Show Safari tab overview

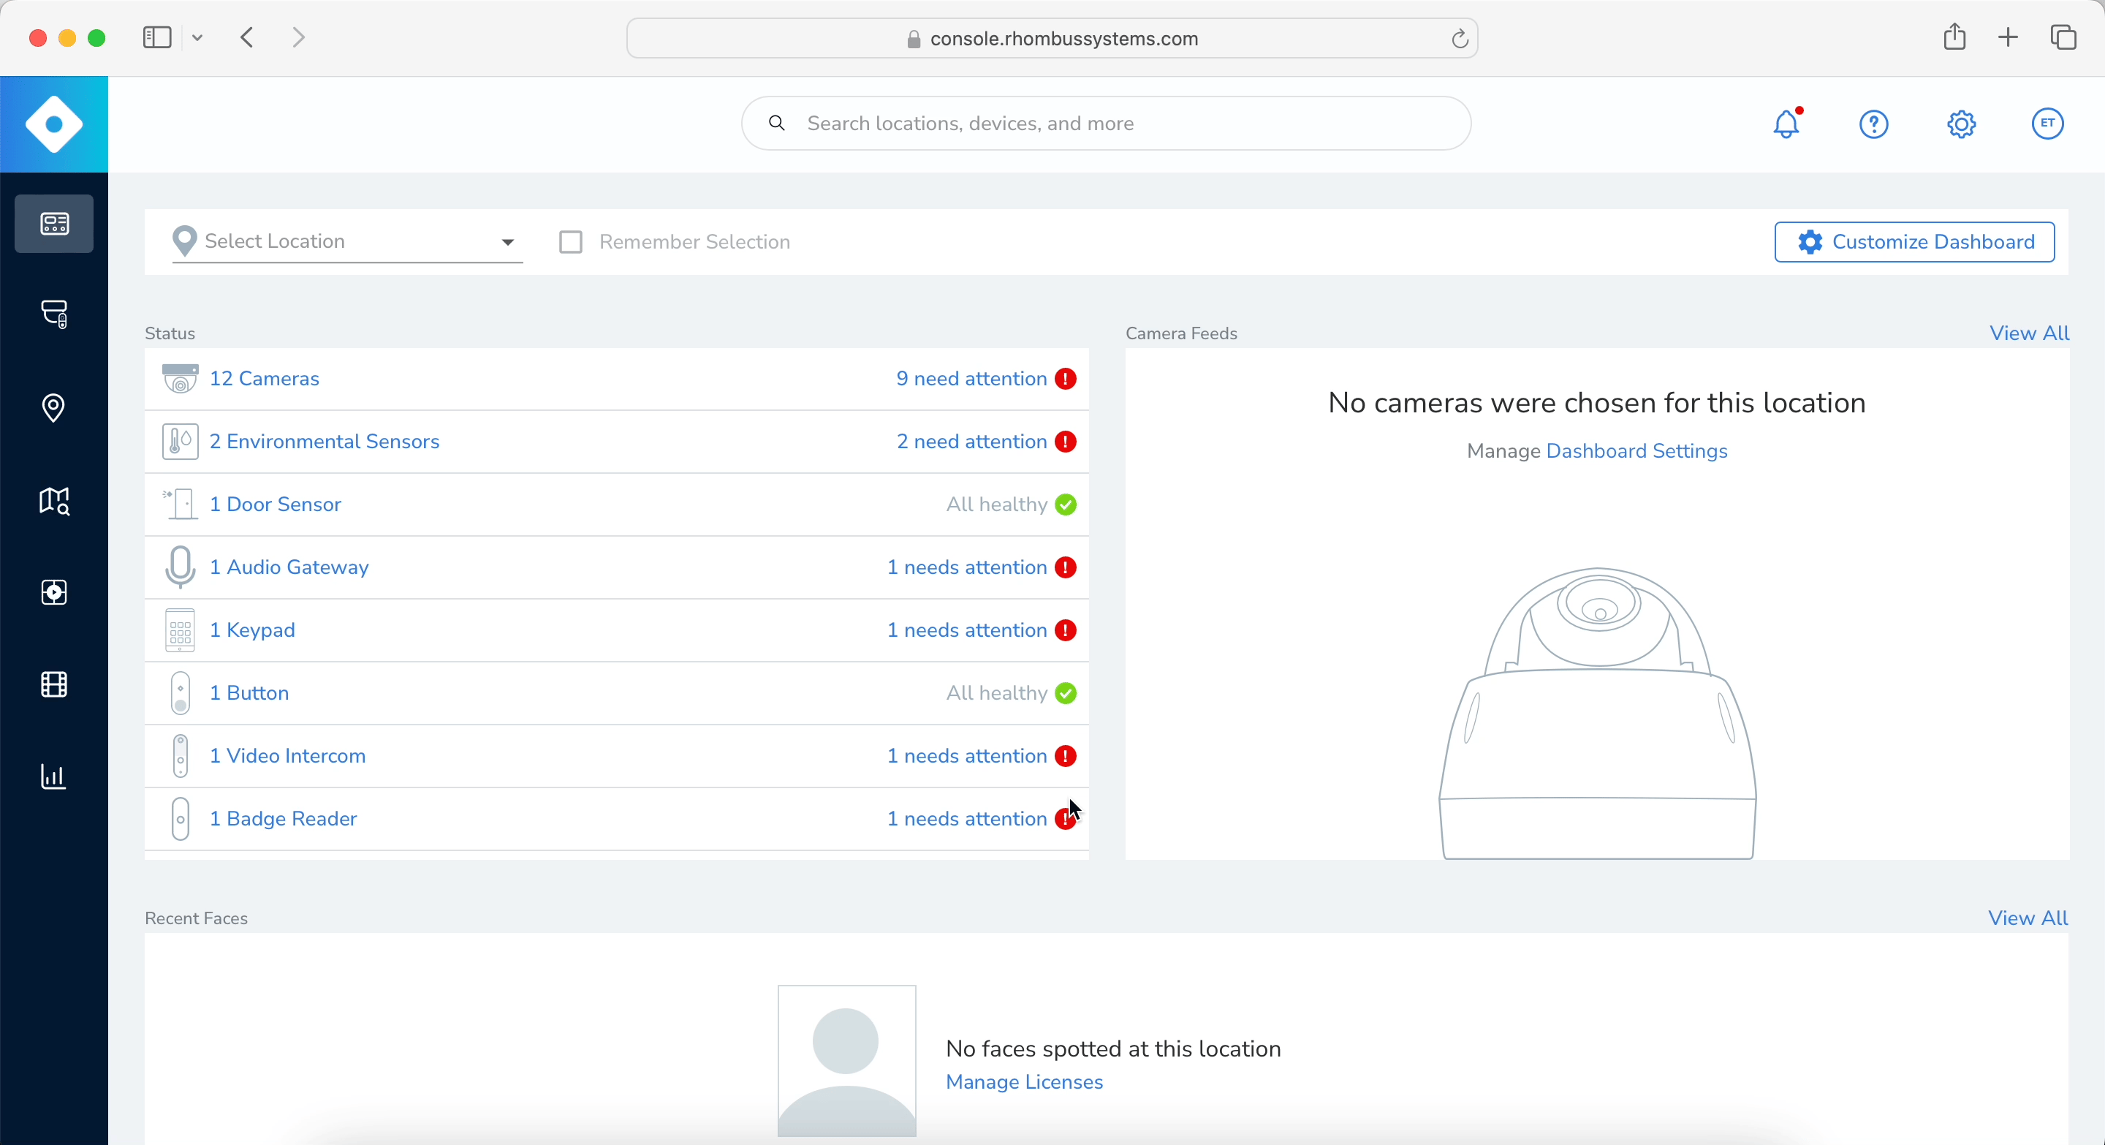(2063, 37)
